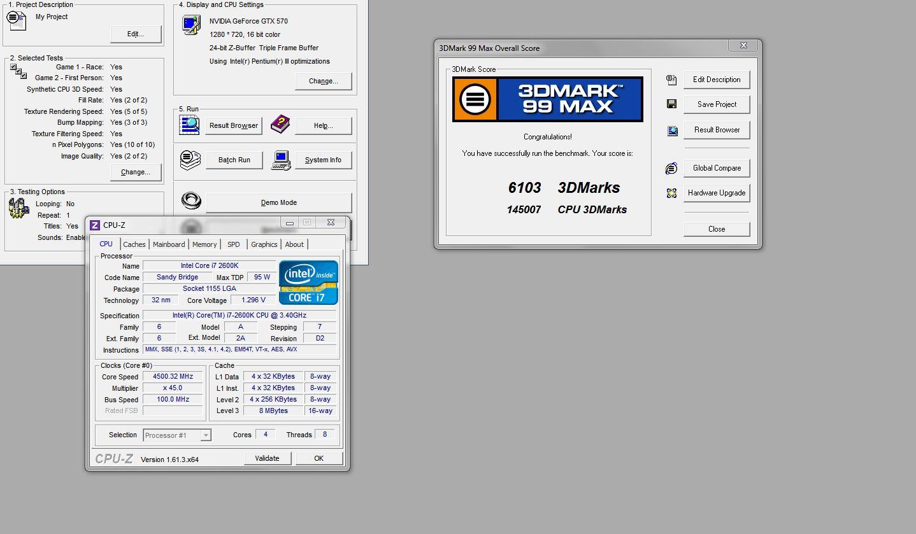Screen dimensions: 916x534
Task: Click the Result Browser button in Run section
Action: [x=234, y=125]
